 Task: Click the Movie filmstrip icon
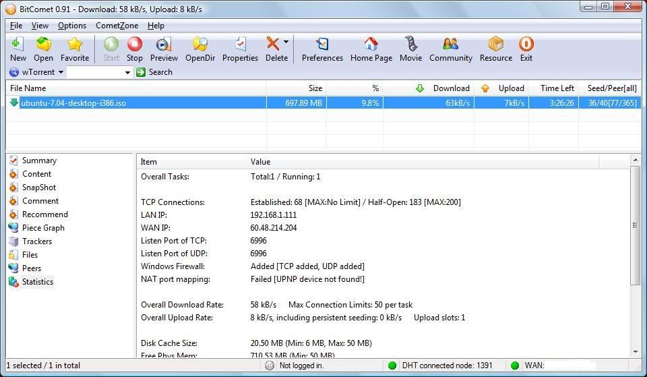(x=410, y=45)
